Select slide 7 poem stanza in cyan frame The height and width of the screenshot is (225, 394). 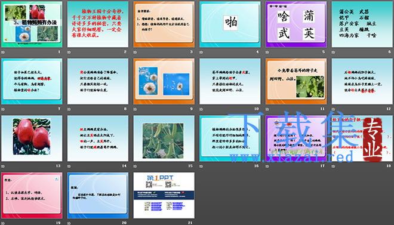pos(32,81)
